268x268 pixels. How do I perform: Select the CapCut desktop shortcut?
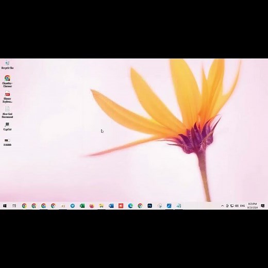coord(7,126)
